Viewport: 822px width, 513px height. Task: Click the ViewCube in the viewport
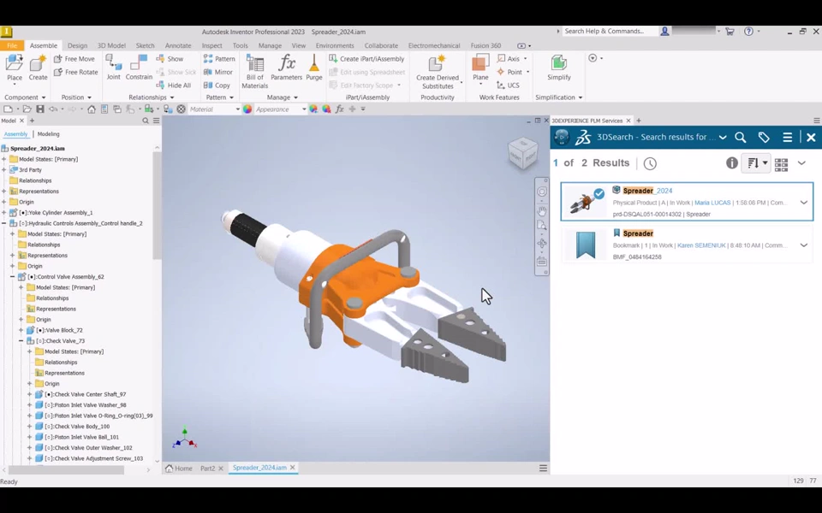[522, 153]
